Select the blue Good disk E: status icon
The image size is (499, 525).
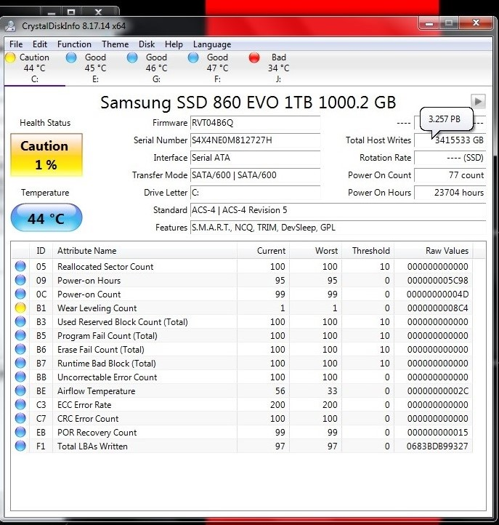tap(71, 57)
